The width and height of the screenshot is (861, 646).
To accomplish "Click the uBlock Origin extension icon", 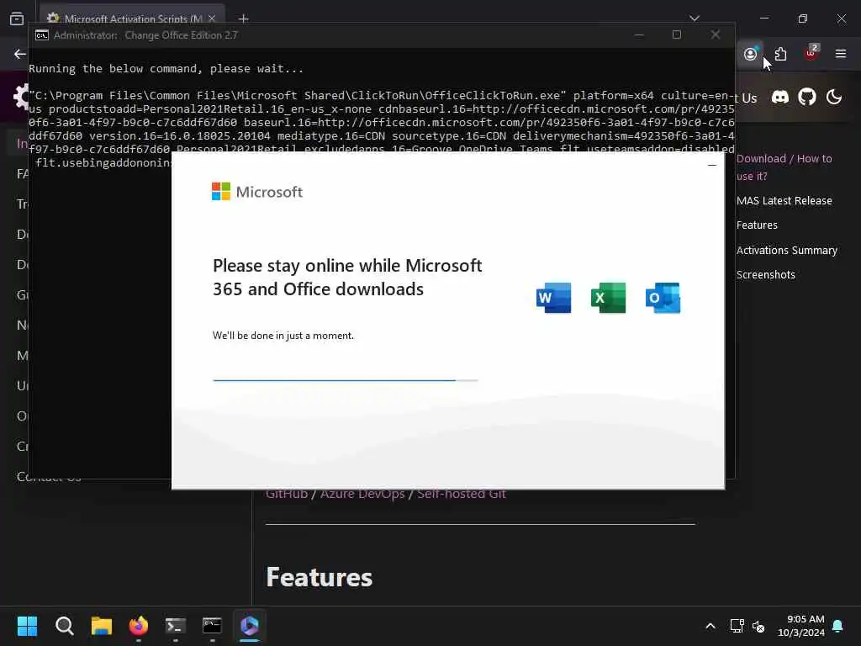I will pos(811,53).
